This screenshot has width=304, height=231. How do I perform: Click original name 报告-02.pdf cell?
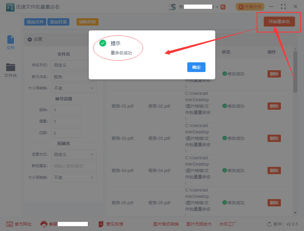123,106
